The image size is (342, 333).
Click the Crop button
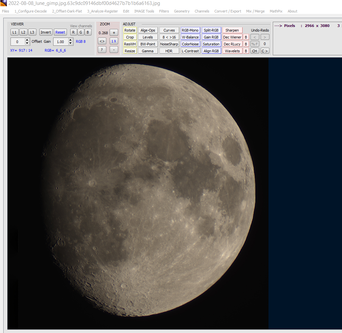[130, 37]
